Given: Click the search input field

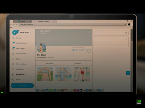Looking at the screenshot, I should point(111,33).
